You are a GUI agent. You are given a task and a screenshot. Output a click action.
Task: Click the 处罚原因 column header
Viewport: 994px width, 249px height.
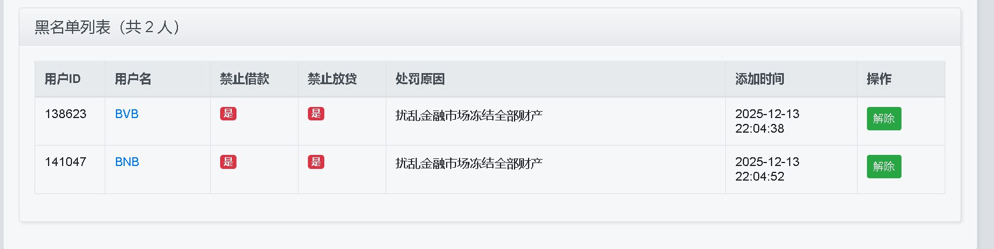click(x=420, y=79)
